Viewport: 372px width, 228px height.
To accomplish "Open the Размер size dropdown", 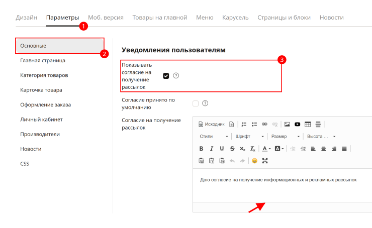I will [286, 137].
